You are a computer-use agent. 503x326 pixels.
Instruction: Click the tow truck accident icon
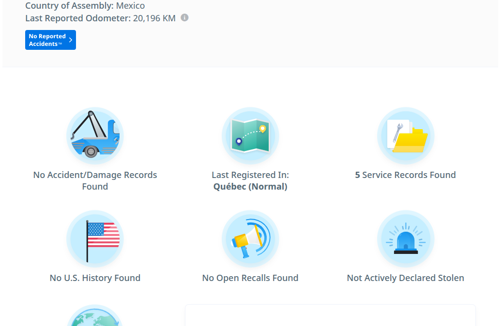pos(95,136)
